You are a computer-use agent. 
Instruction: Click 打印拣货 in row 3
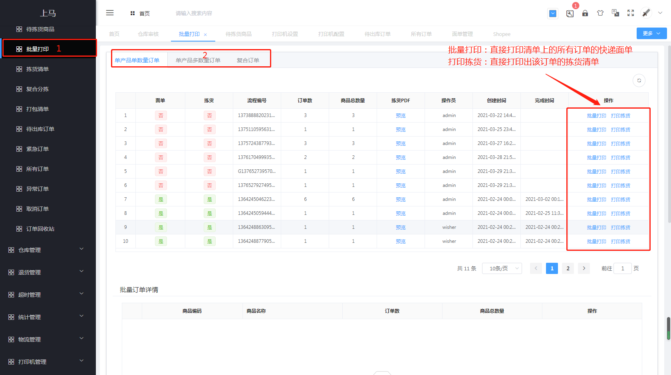pyautogui.click(x=621, y=144)
